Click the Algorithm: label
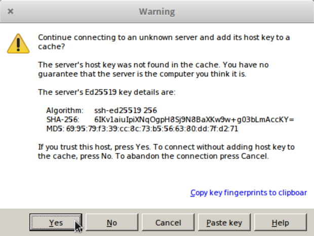Viewport: 314px width, 236px height. click(x=64, y=110)
